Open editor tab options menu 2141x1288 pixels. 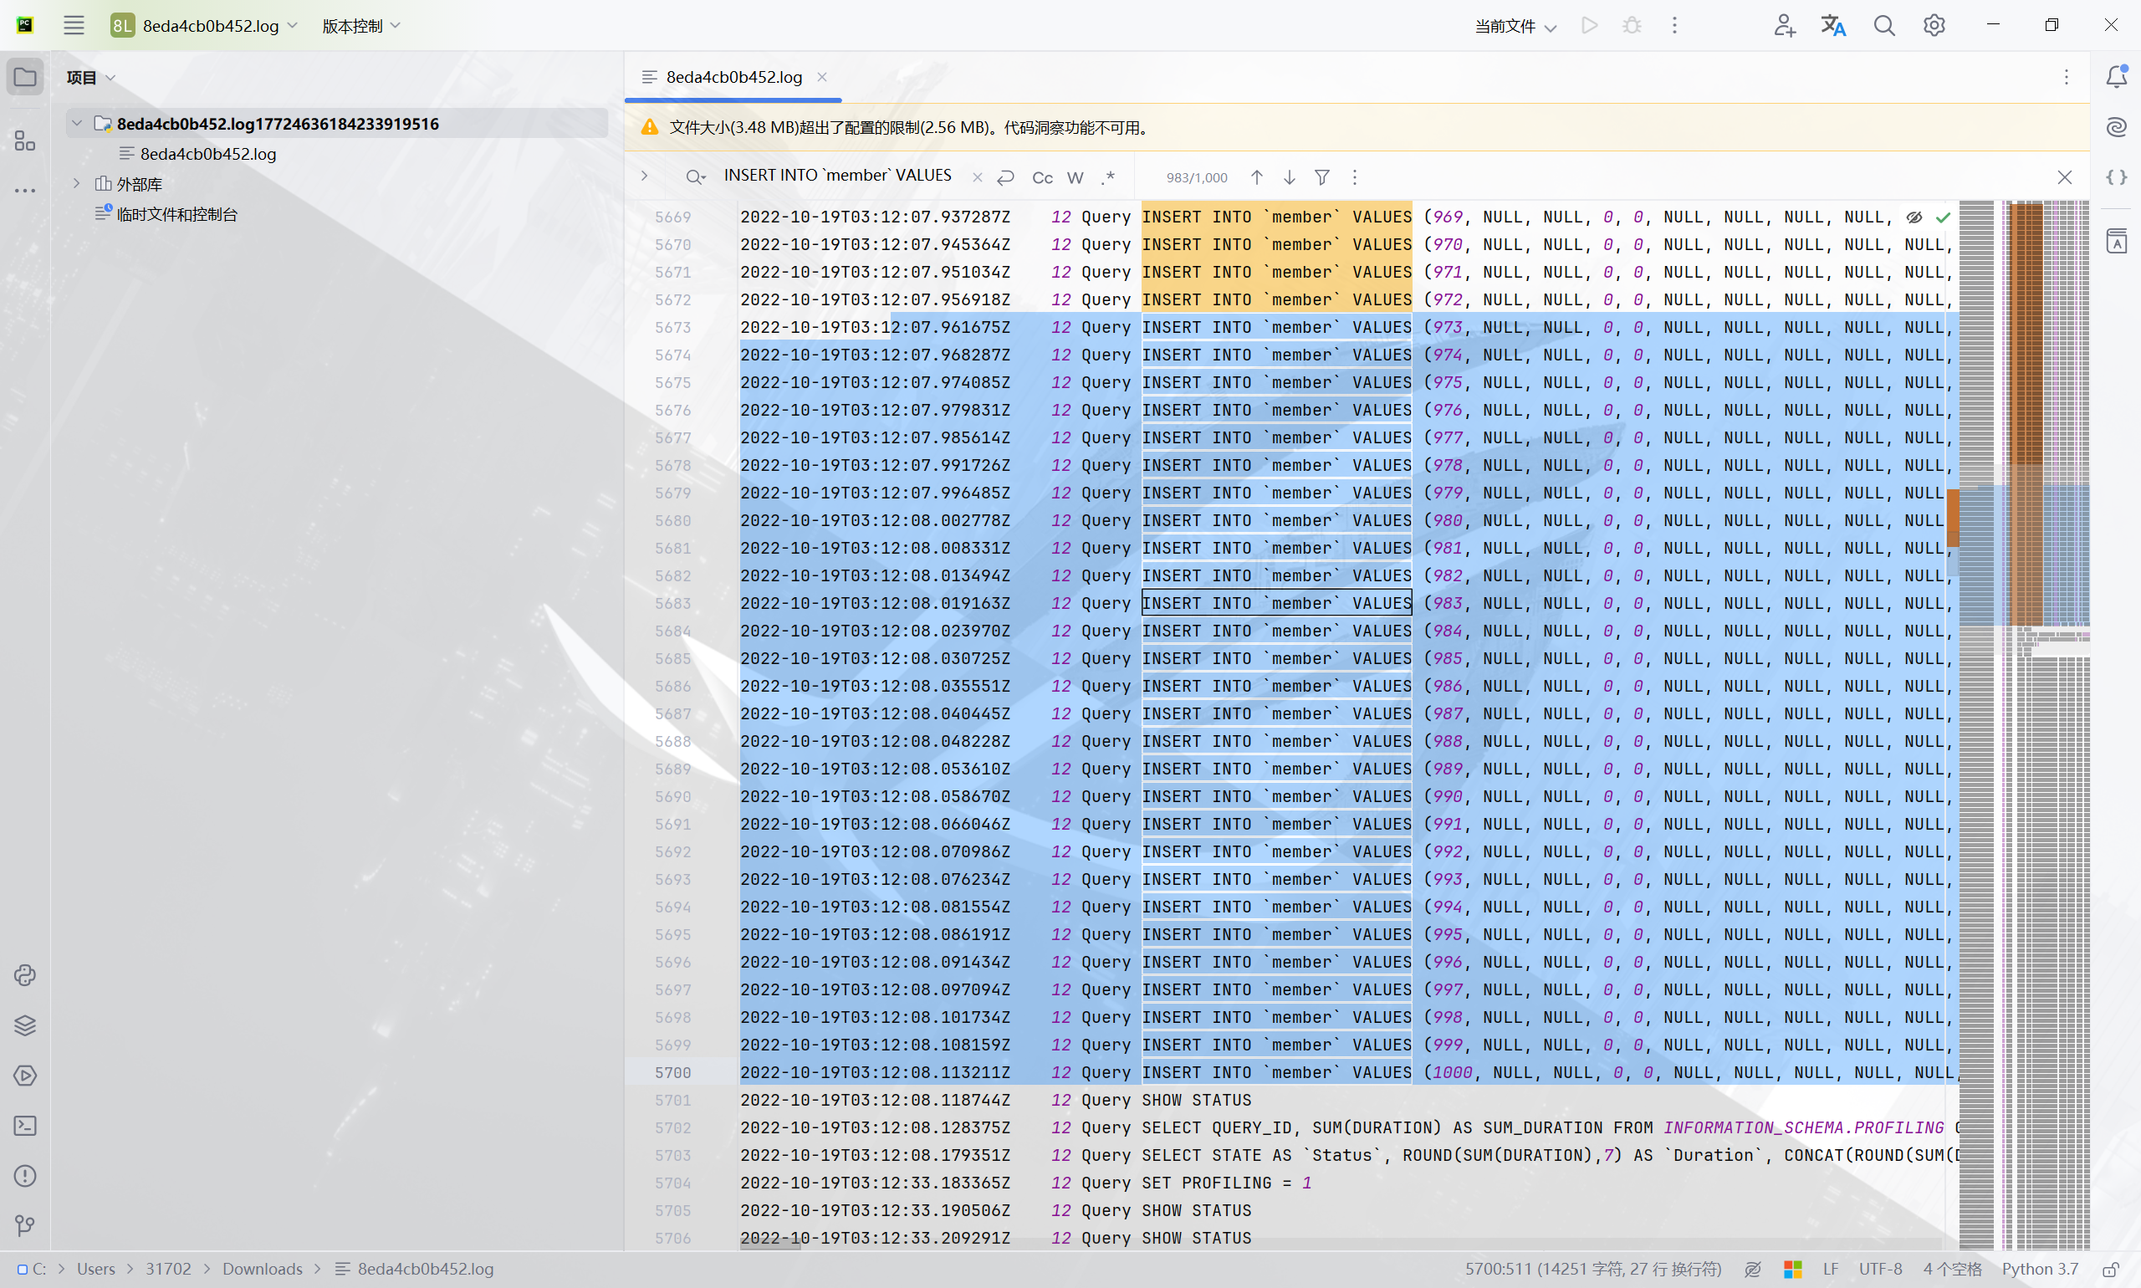pyautogui.click(x=2067, y=77)
